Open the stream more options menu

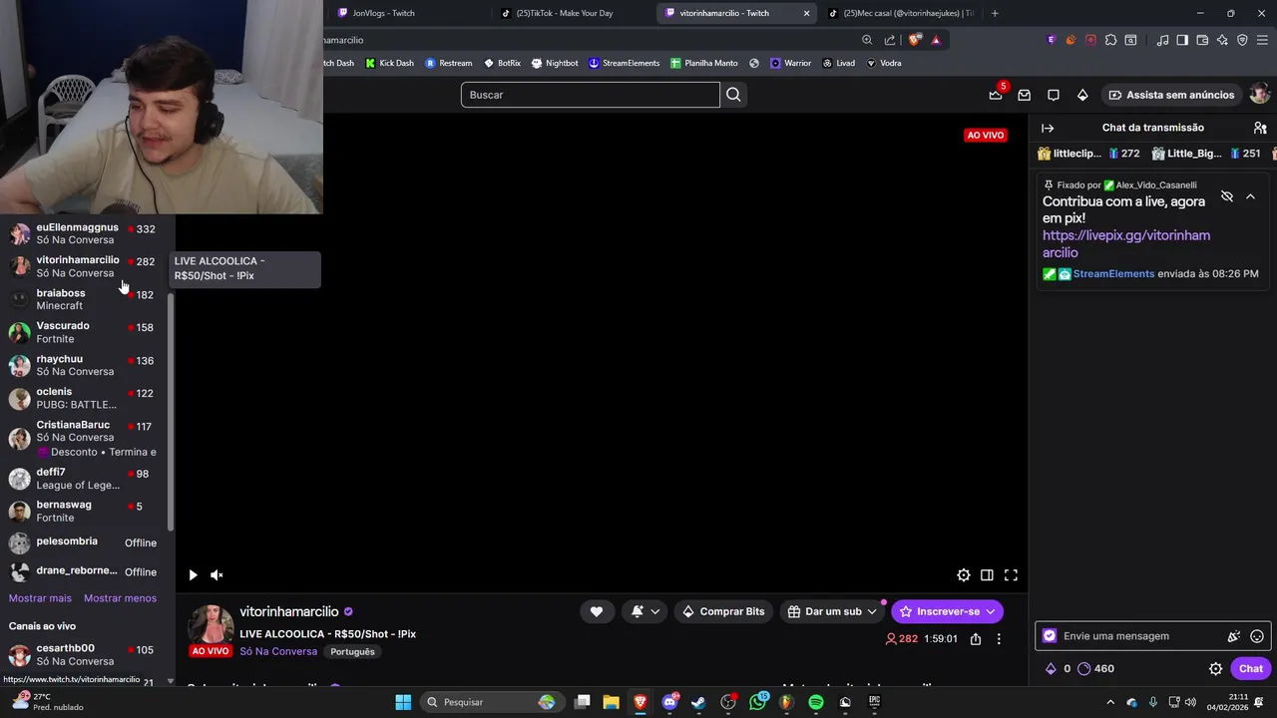click(x=999, y=638)
